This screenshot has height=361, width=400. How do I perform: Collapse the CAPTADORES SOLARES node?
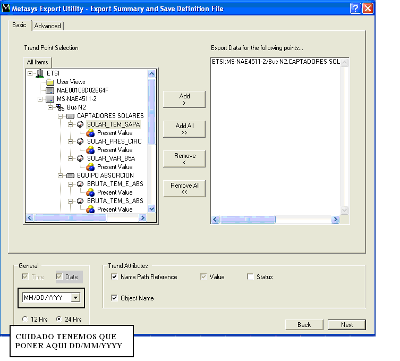[x=60, y=116]
